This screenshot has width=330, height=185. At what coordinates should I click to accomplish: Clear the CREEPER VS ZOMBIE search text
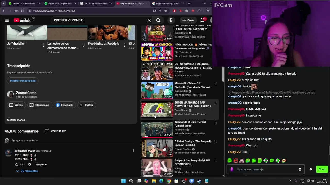149,20
